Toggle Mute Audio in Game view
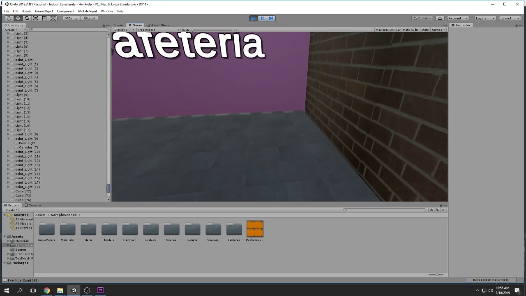This screenshot has width=526, height=296. 411,30
